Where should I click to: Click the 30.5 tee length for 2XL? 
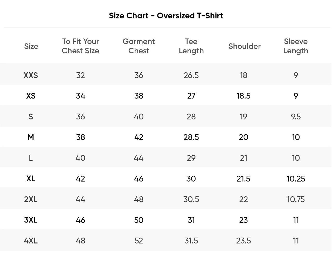191,199
